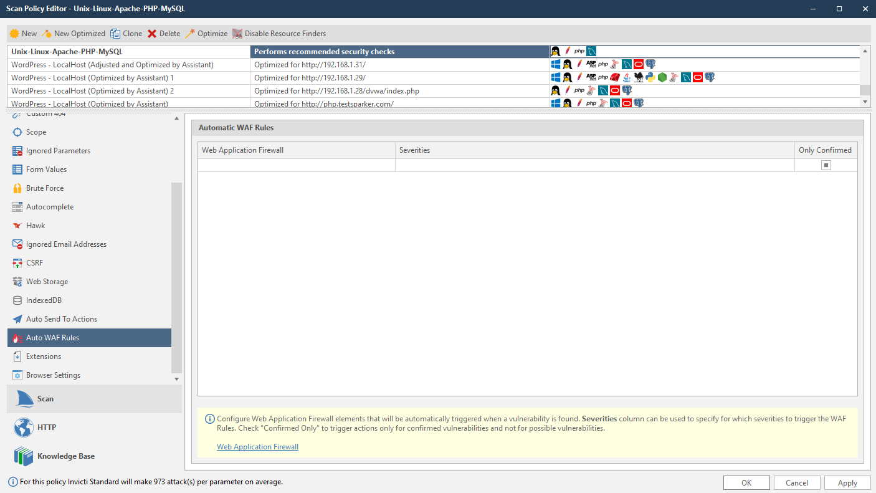Toggle the Only Confirmed checkbox

(826, 165)
